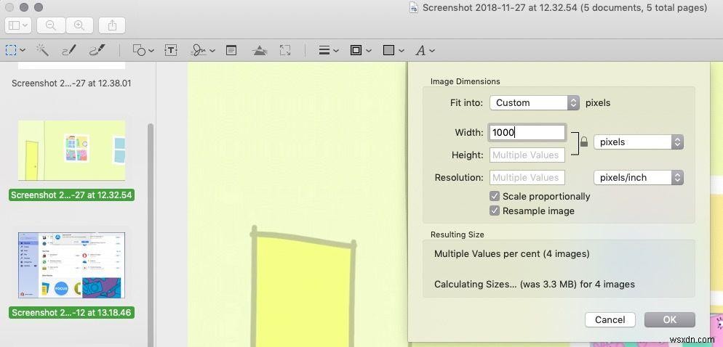Add a Note annotation
This screenshot has width=723, height=347.
coord(231,50)
